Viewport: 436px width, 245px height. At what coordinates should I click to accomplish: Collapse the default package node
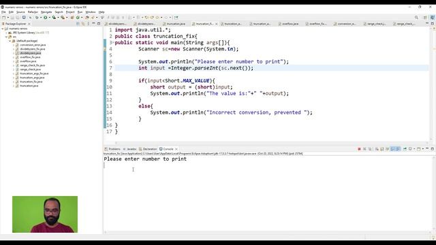click(x=10, y=41)
